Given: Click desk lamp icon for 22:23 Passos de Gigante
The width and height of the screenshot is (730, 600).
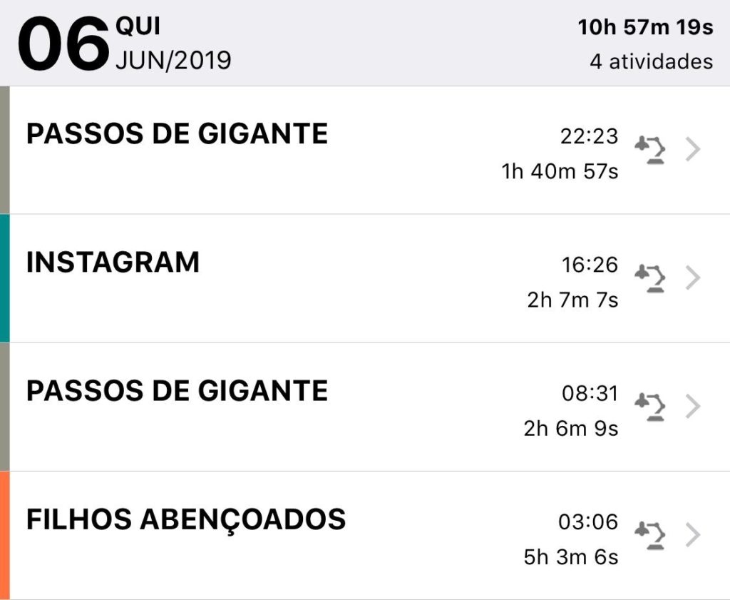Looking at the screenshot, I should pyautogui.click(x=650, y=150).
